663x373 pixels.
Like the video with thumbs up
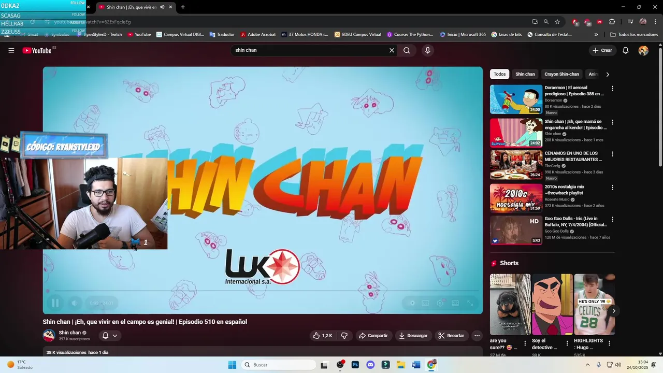pyautogui.click(x=322, y=336)
